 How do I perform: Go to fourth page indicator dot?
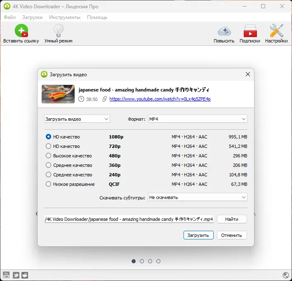point(158,261)
